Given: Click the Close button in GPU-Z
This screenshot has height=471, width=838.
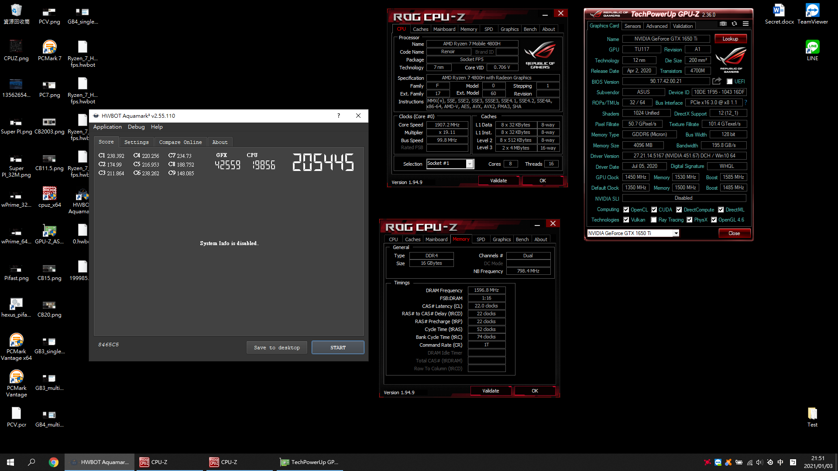Looking at the screenshot, I should (734, 233).
